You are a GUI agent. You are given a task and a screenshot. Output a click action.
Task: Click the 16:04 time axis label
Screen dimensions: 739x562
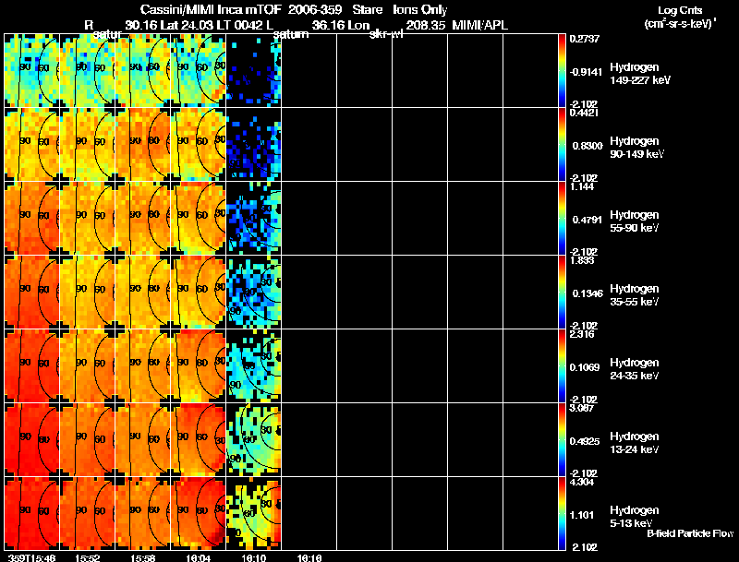198,556
